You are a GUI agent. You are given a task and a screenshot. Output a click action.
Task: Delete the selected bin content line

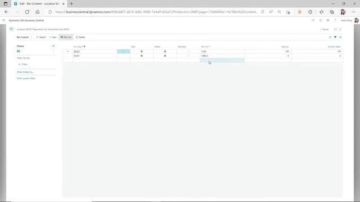coord(80,37)
